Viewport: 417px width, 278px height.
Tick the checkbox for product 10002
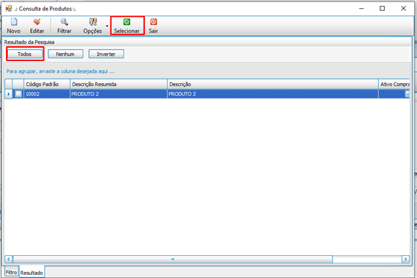point(18,93)
